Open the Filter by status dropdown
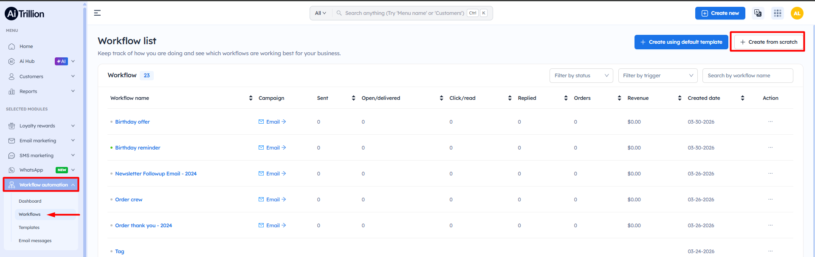This screenshot has height=257, width=815. point(581,76)
